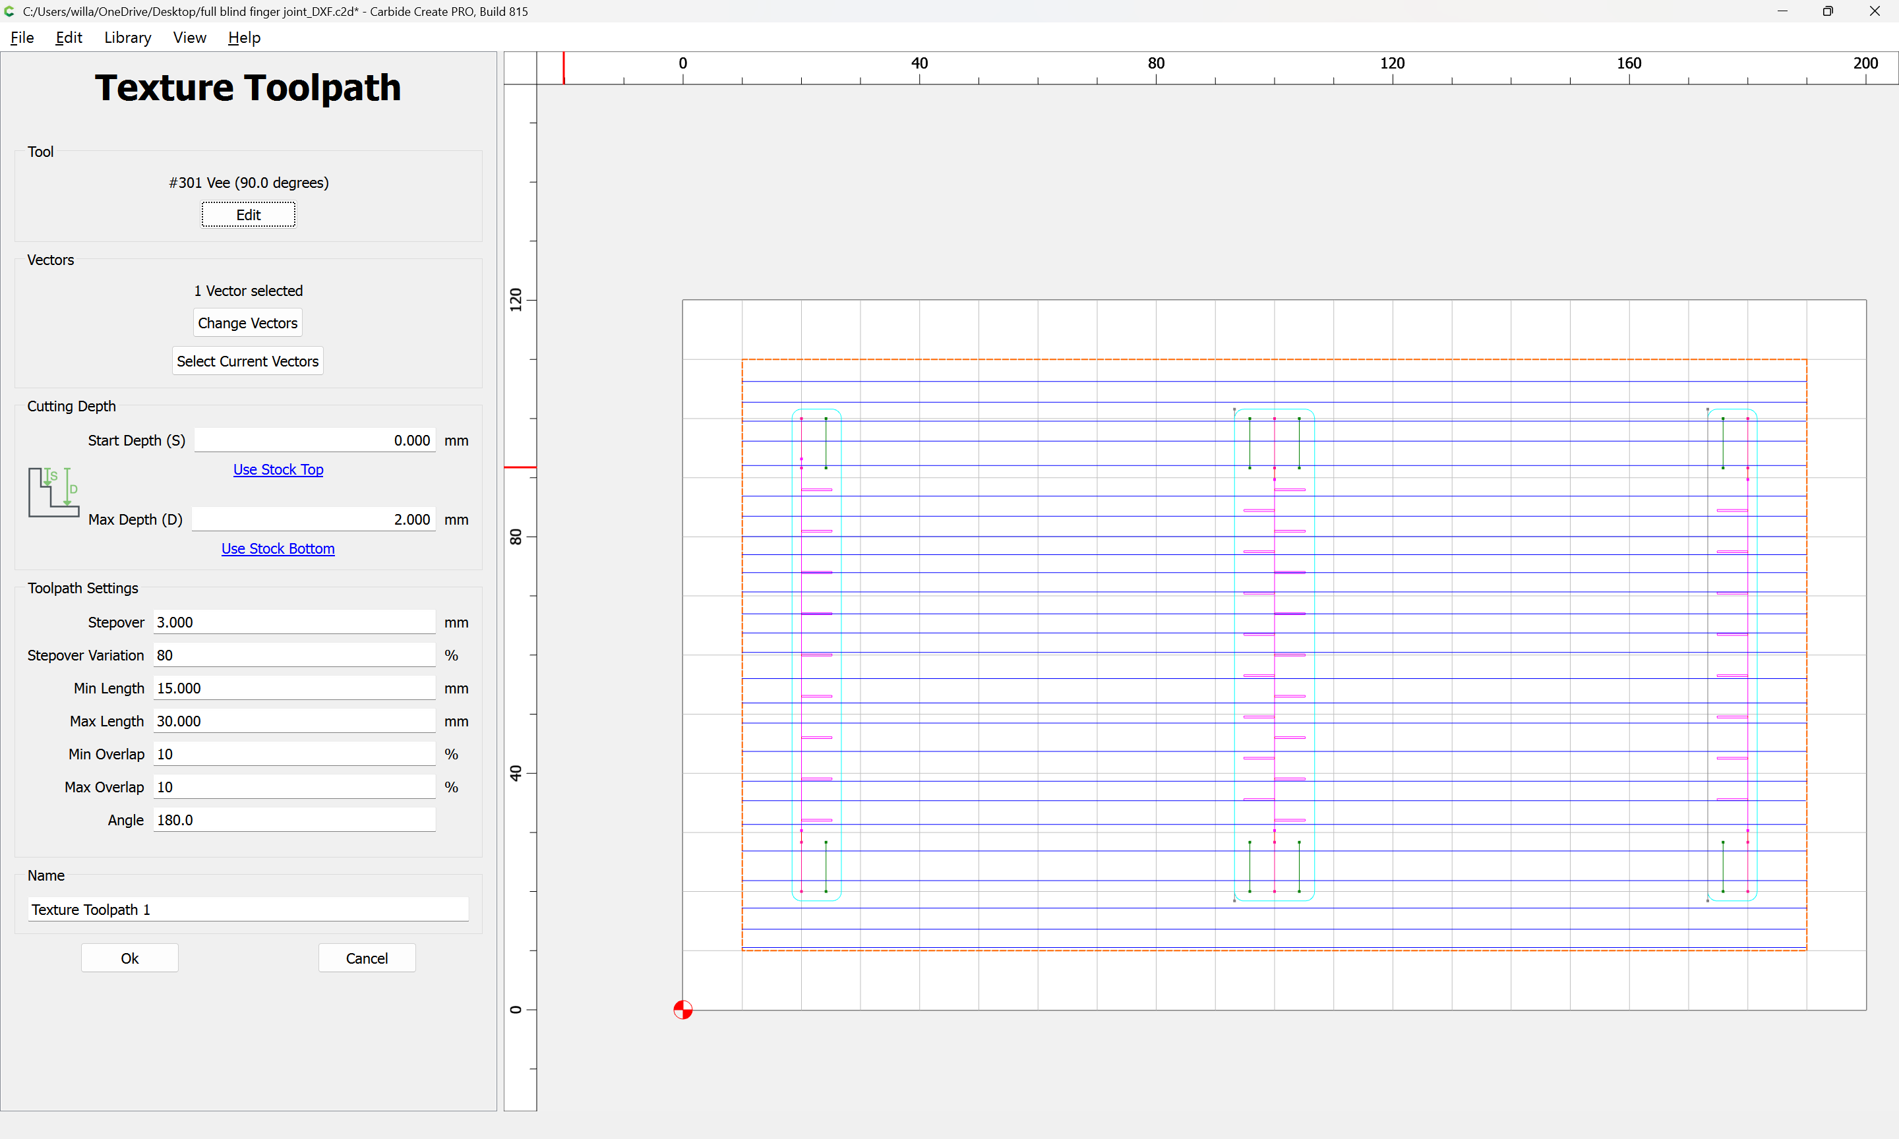Viewport: 1899px width, 1139px height.
Task: Open the Library menu
Action: click(x=127, y=38)
